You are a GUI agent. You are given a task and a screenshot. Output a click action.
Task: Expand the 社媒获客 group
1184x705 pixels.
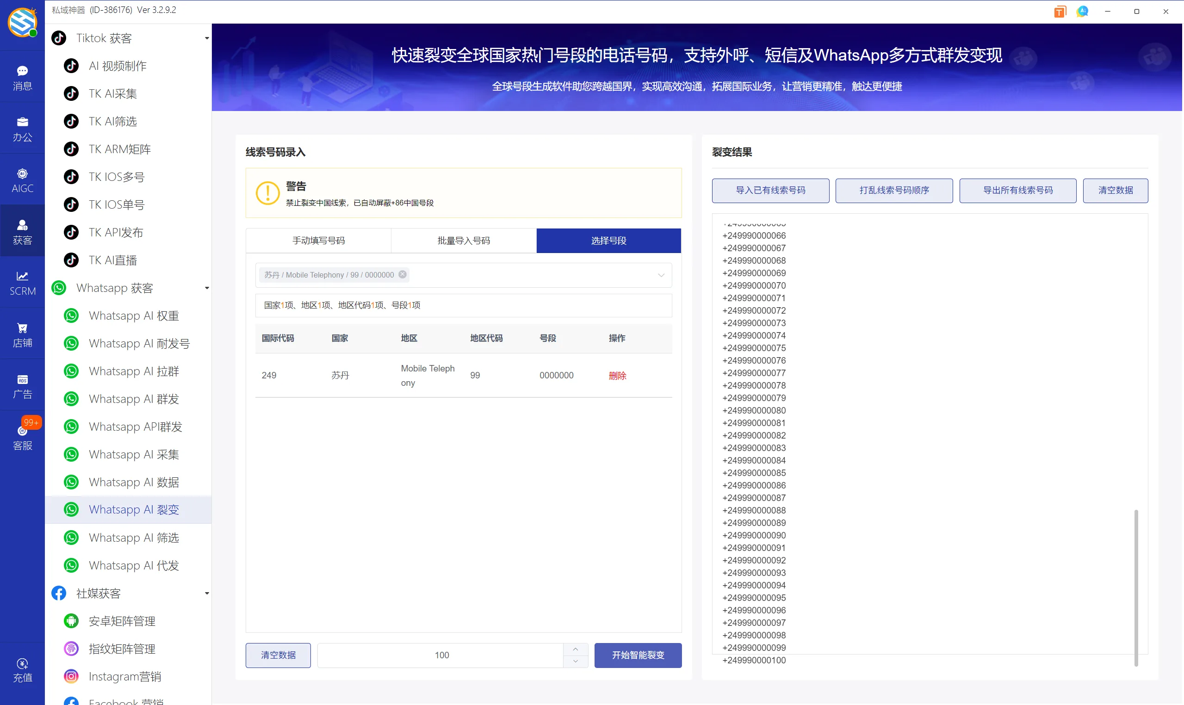point(206,593)
